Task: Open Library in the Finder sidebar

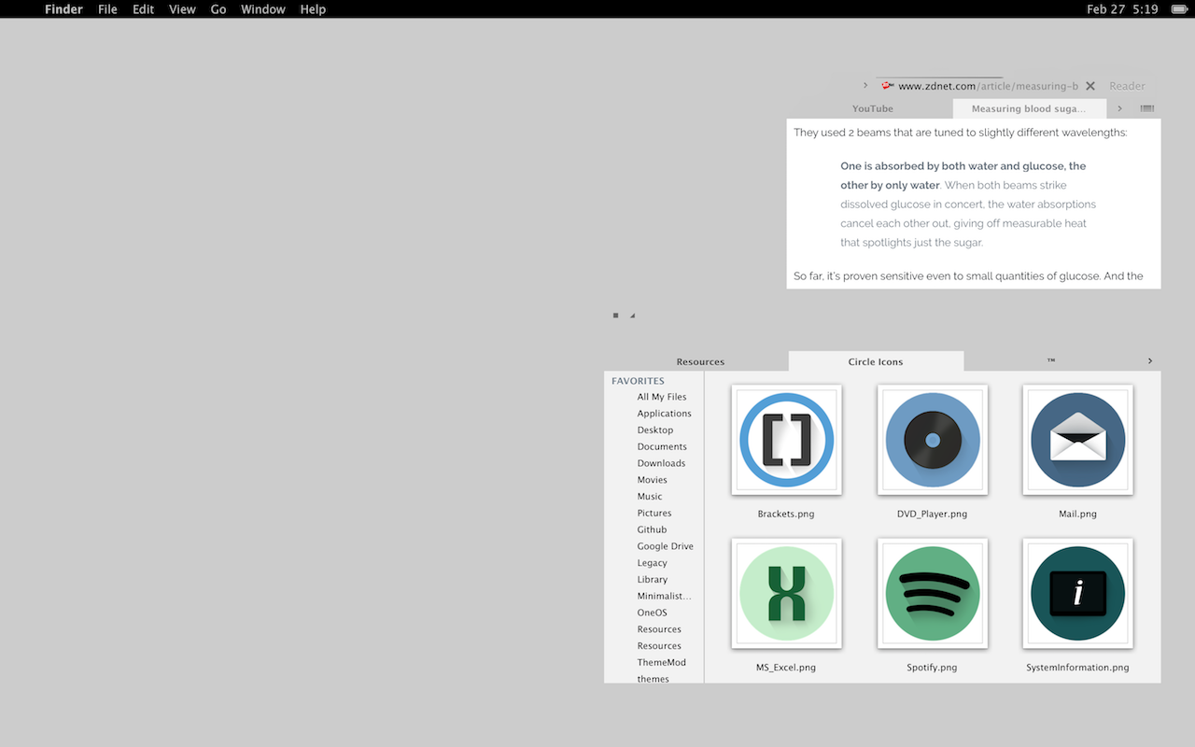Action: (x=653, y=580)
